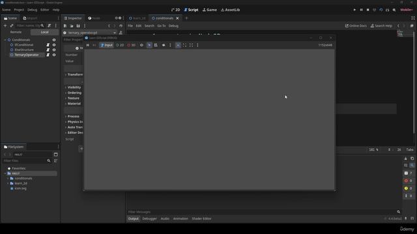417x234 pixels.
Task: Select Input mode in game window
Action: point(106,45)
